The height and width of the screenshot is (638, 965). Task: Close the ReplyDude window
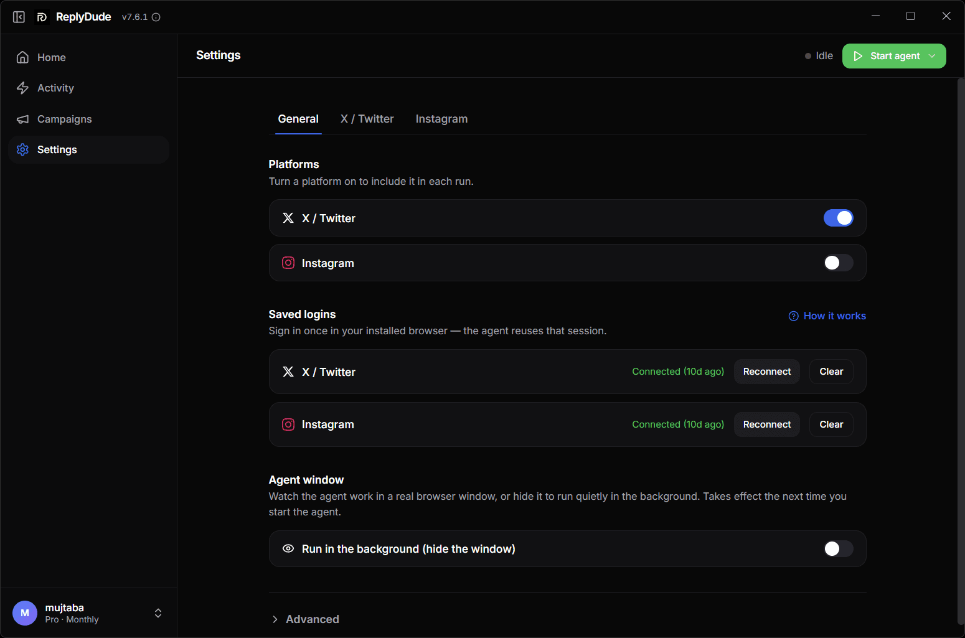pyautogui.click(x=946, y=16)
